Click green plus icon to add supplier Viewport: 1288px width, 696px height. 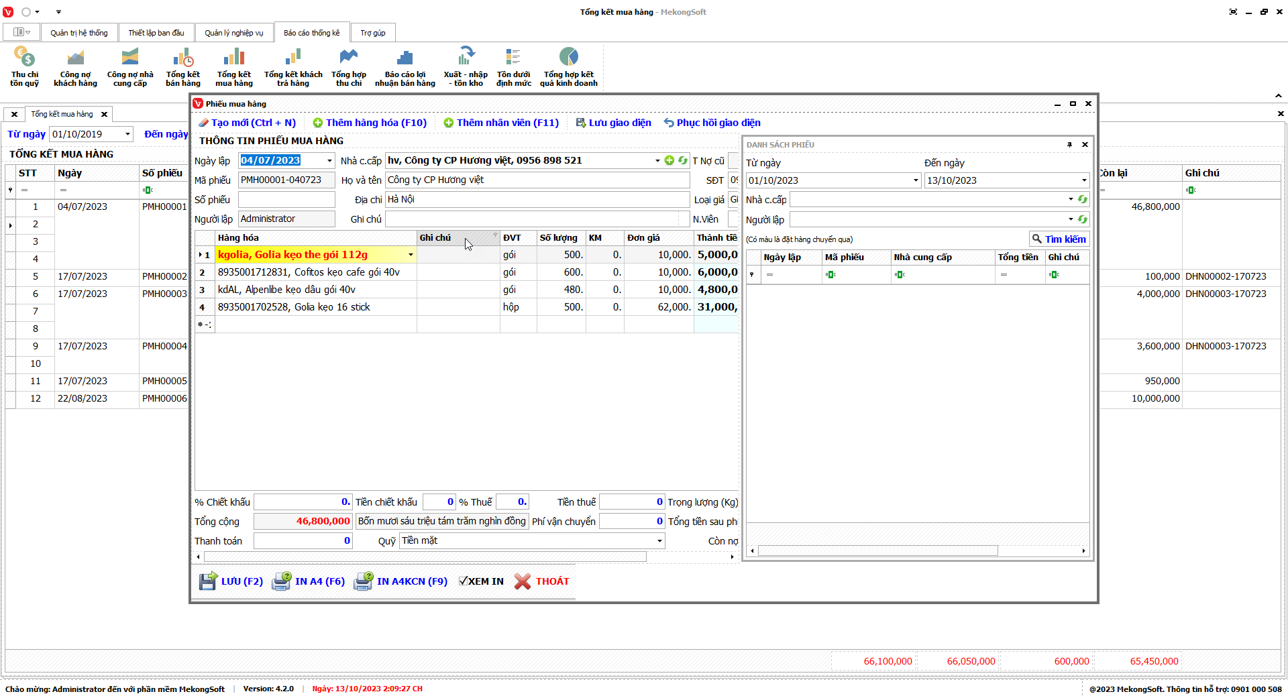point(669,160)
